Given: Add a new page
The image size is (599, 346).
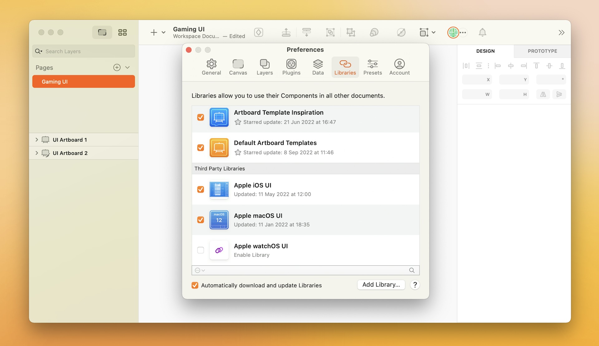Looking at the screenshot, I should pyautogui.click(x=117, y=68).
